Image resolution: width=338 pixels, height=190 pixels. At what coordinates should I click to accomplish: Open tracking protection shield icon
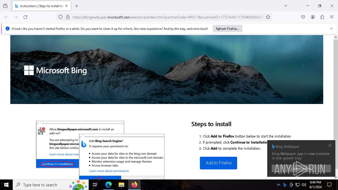pyautogui.click(x=60, y=17)
